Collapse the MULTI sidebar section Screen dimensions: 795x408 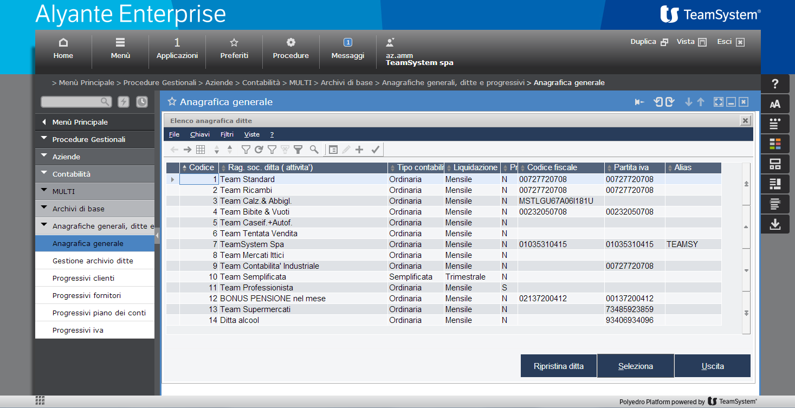[x=95, y=191]
